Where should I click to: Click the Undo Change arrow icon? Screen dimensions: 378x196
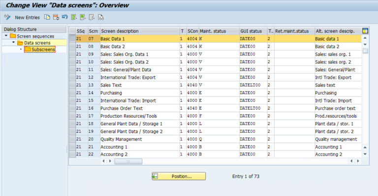tap(65, 17)
